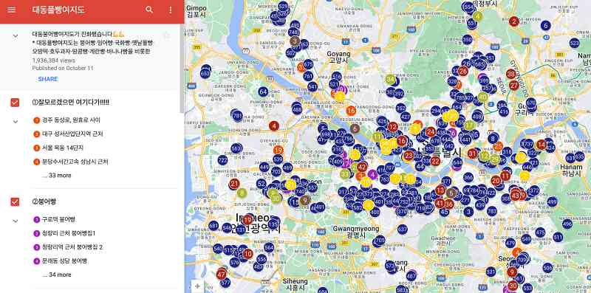Image resolution: width=591 pixels, height=293 pixels.
Task: Open the hamburger menu in red header
Action: click(12, 10)
